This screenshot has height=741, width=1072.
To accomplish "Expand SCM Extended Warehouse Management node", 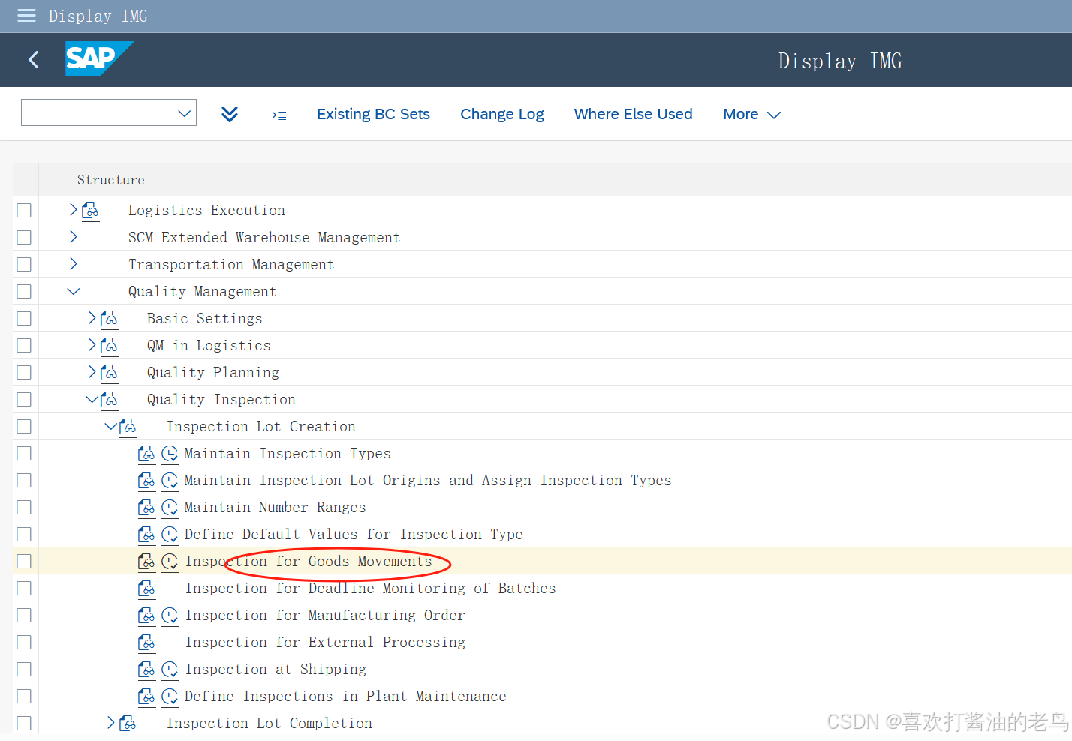I will click(x=73, y=237).
